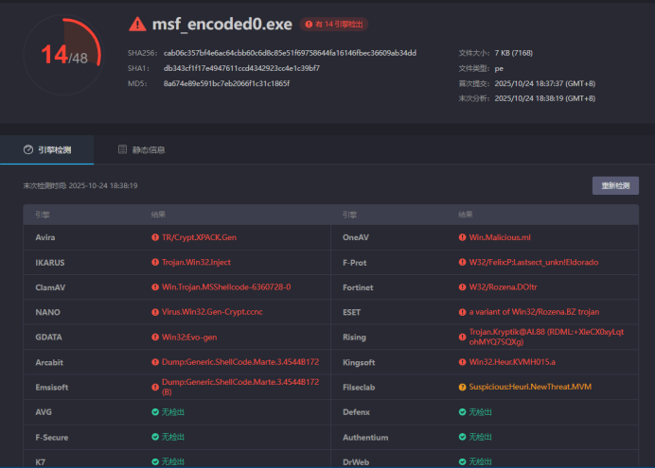This screenshot has width=655, height=468.
Task: Click the alert icon in the Fortinet row
Action: click(462, 287)
